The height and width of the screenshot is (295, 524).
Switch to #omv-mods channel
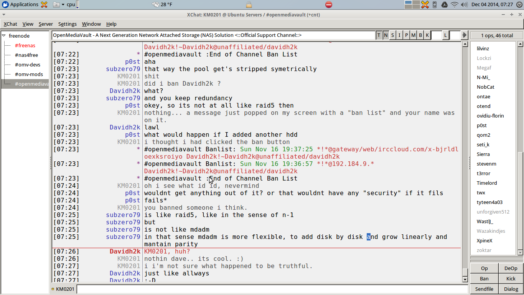[29, 74]
